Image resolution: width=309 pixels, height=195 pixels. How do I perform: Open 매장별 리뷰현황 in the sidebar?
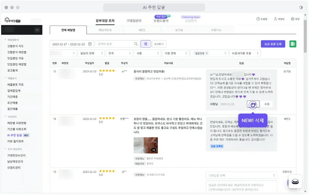coord(17,123)
